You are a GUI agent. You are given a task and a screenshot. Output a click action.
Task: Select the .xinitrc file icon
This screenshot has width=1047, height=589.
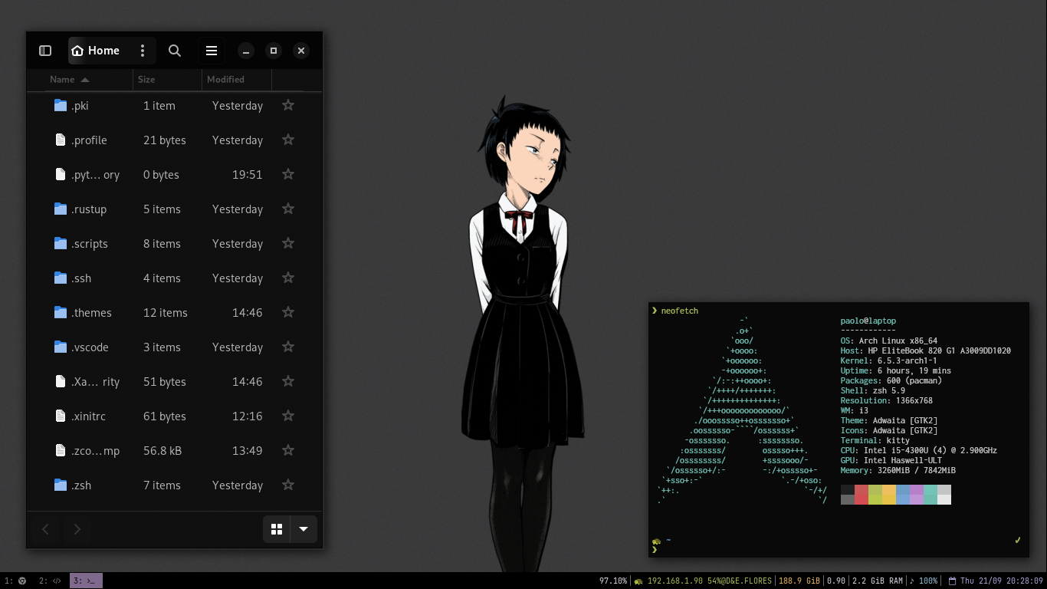pyautogui.click(x=61, y=416)
